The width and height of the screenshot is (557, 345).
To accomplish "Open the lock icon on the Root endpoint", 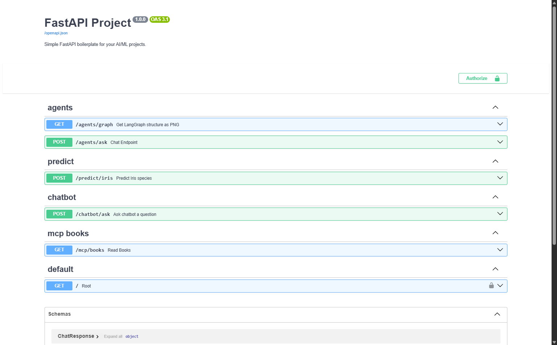I will (x=491, y=285).
